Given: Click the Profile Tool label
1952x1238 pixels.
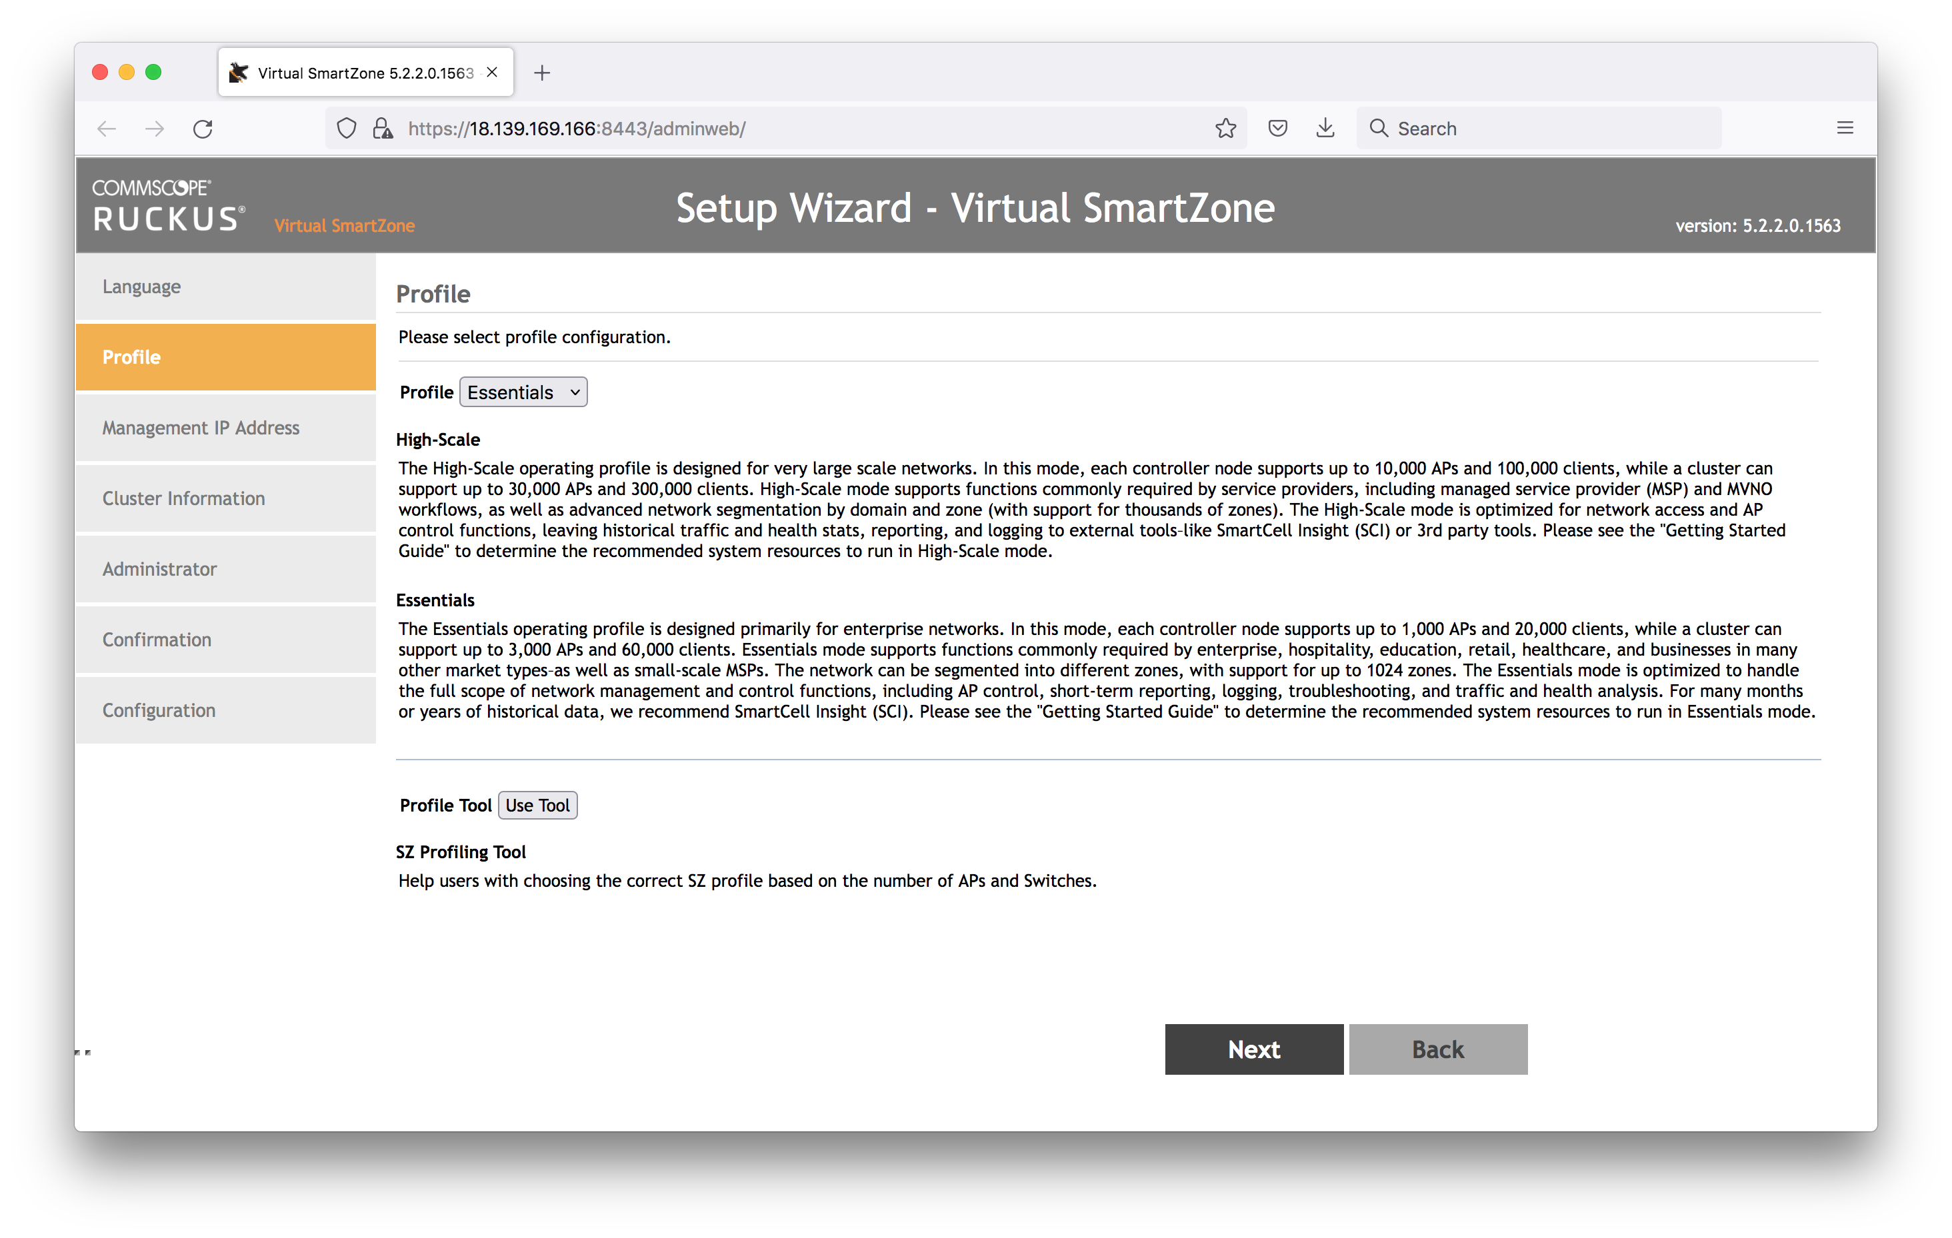Looking at the screenshot, I should coord(446,806).
